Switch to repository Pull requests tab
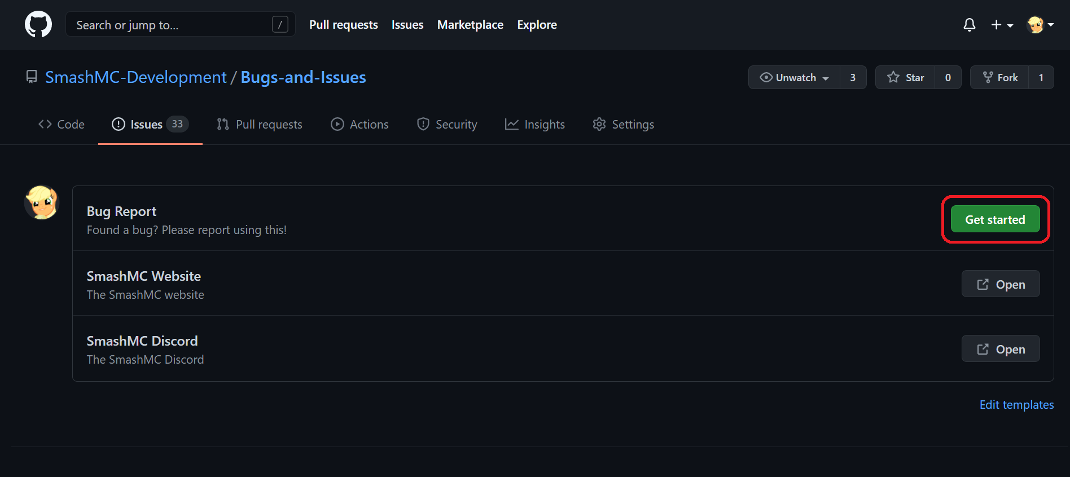 tap(260, 124)
